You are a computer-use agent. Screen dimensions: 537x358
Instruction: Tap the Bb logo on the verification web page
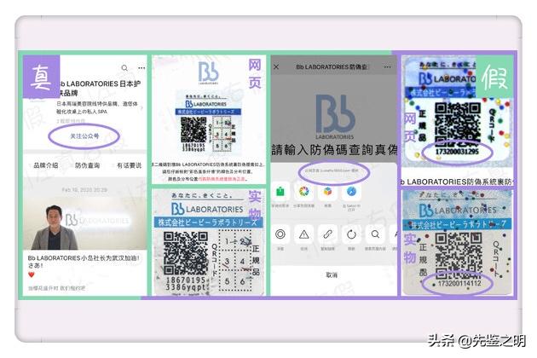[208, 72]
